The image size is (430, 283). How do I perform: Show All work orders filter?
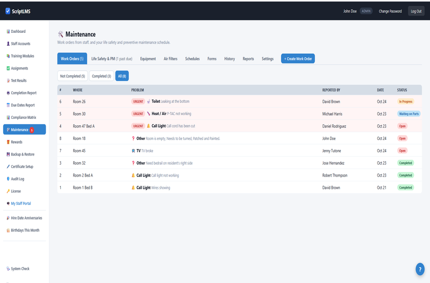[122, 76]
